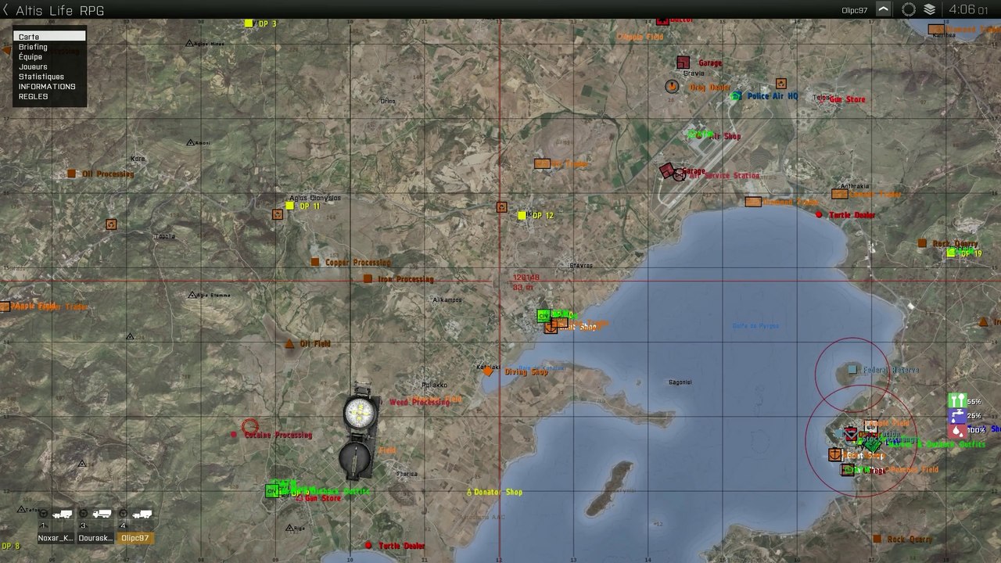
Task: Select highlighted squad member Olipc97
Action: click(135, 538)
